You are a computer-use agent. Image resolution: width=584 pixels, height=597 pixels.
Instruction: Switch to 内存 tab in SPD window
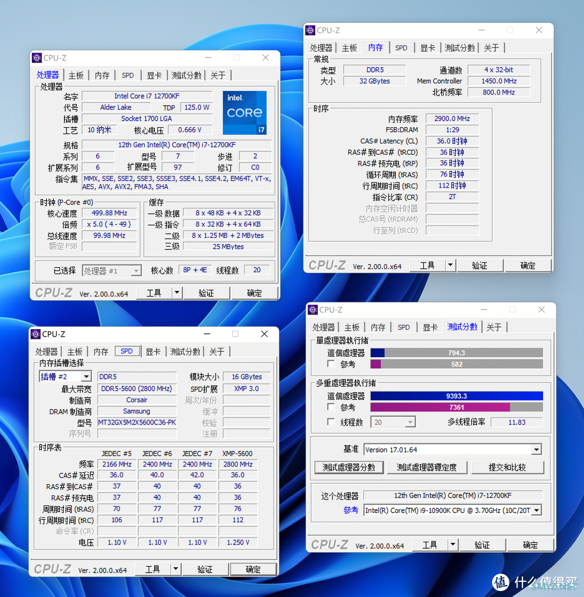coord(101,352)
